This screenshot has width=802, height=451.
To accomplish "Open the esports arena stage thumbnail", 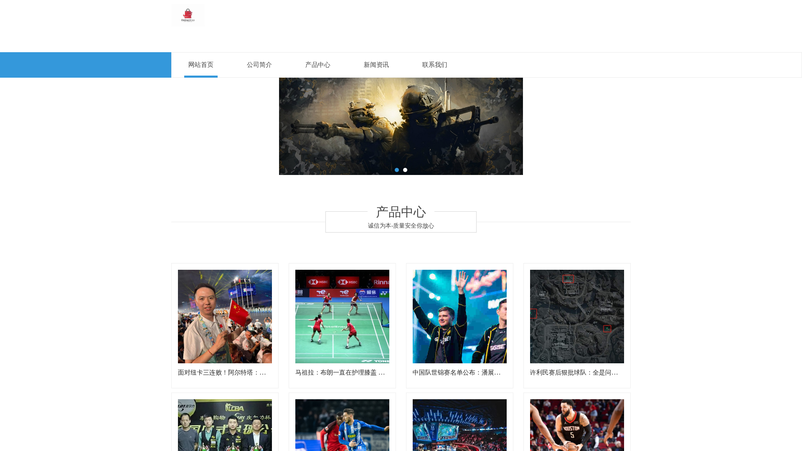I will 459,425.
